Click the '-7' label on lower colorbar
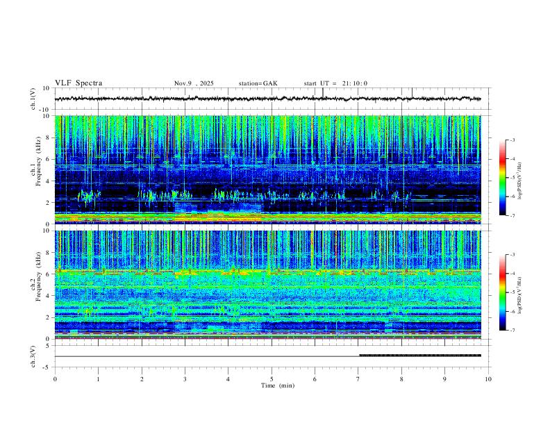This screenshot has height=425, width=550. click(x=512, y=331)
